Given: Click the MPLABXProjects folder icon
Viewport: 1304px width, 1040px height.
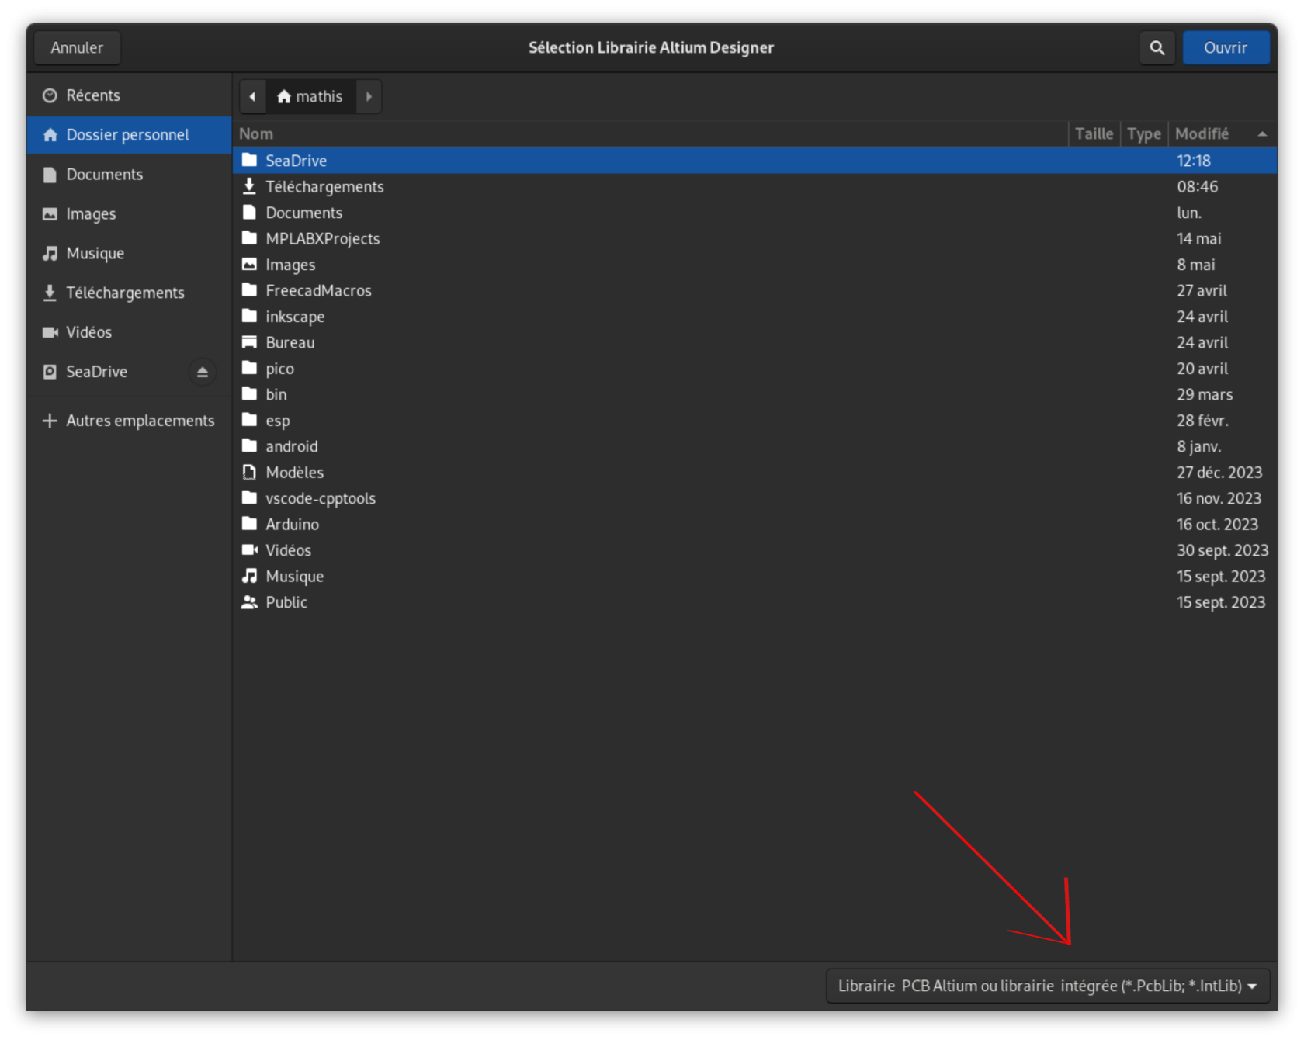Looking at the screenshot, I should pyautogui.click(x=249, y=238).
